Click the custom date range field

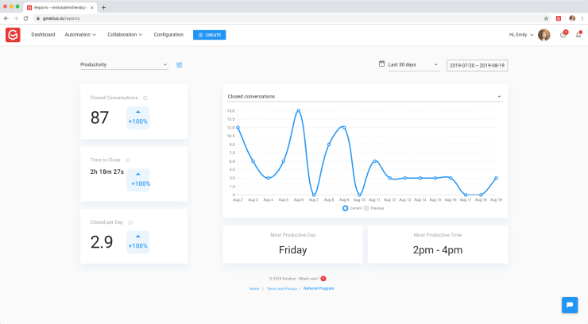point(477,65)
